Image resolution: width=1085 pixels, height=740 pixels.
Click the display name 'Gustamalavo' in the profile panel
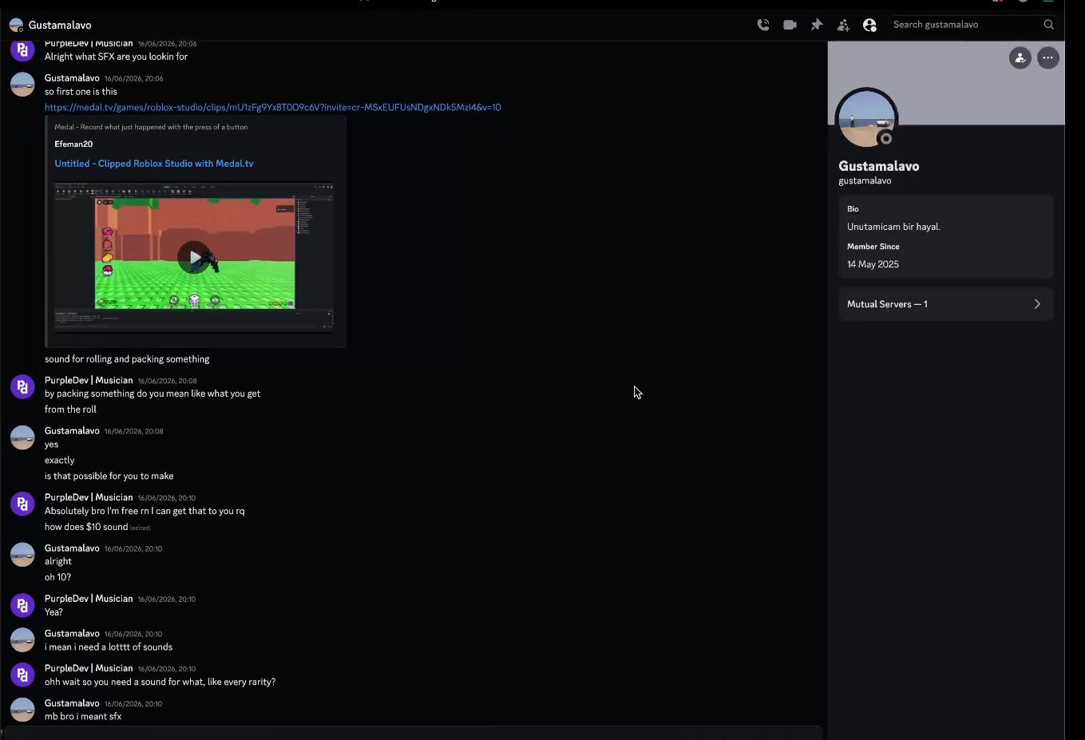(879, 166)
